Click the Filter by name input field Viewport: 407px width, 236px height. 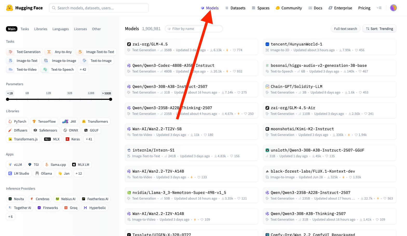(x=195, y=29)
